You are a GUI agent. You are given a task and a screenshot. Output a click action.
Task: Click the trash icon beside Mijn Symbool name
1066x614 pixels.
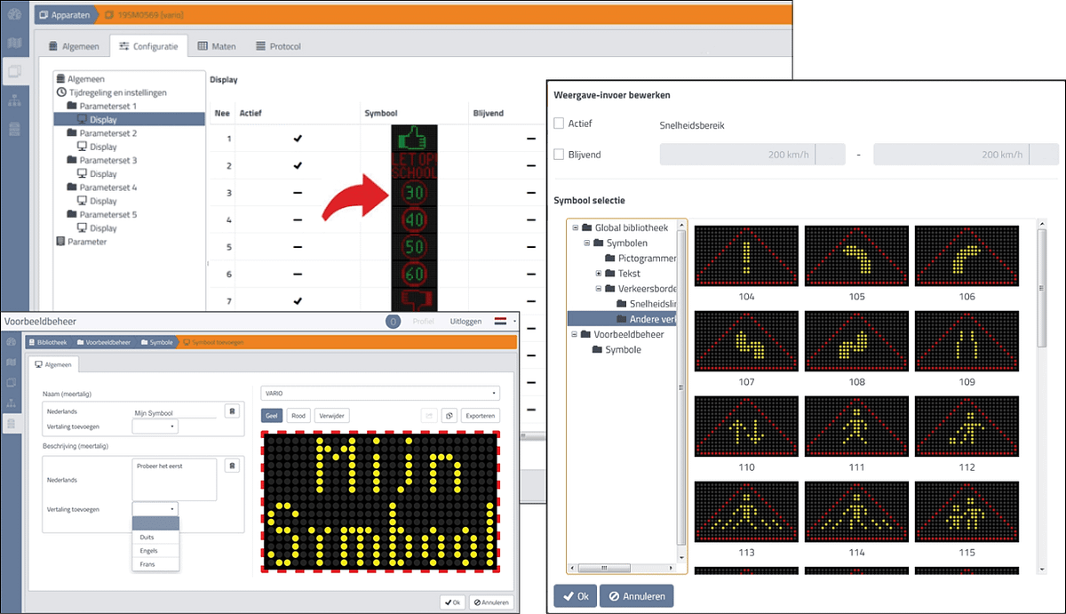pyautogui.click(x=231, y=411)
